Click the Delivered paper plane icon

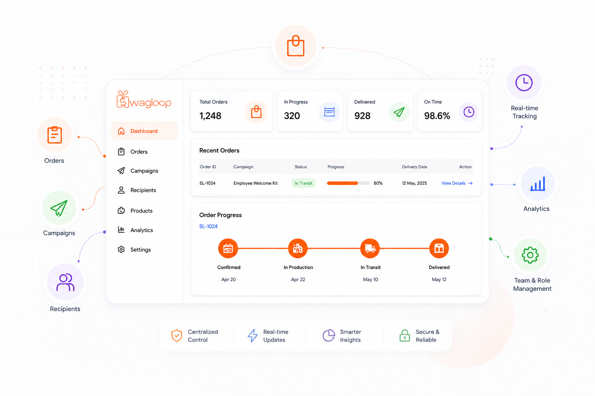click(x=399, y=112)
